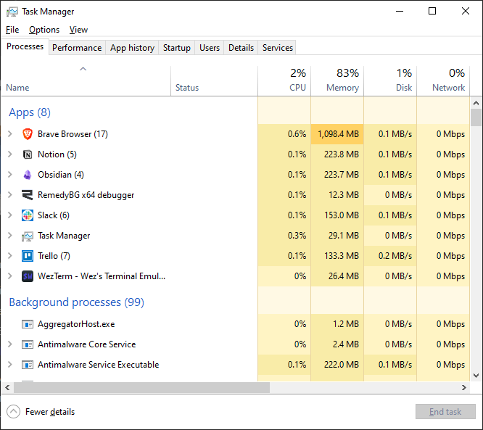Click the 12.3 MB memory value

pyautogui.click(x=344, y=195)
